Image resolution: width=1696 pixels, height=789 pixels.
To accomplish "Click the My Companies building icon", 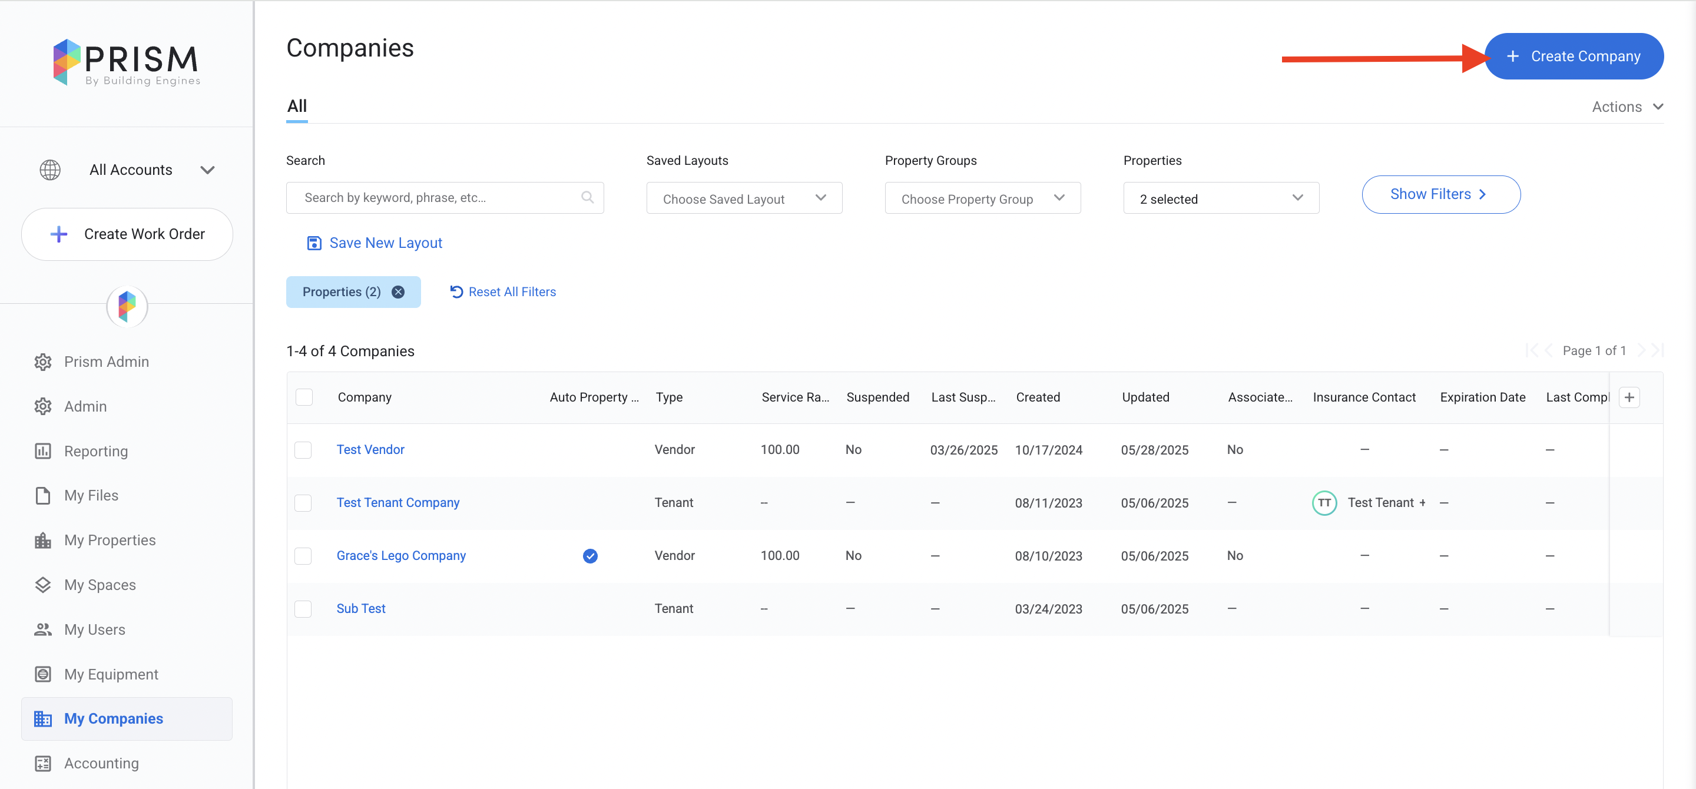I will 43,718.
